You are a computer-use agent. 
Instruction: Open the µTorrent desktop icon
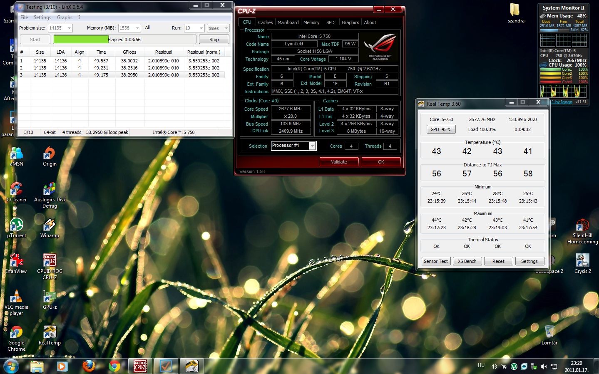pos(17,228)
